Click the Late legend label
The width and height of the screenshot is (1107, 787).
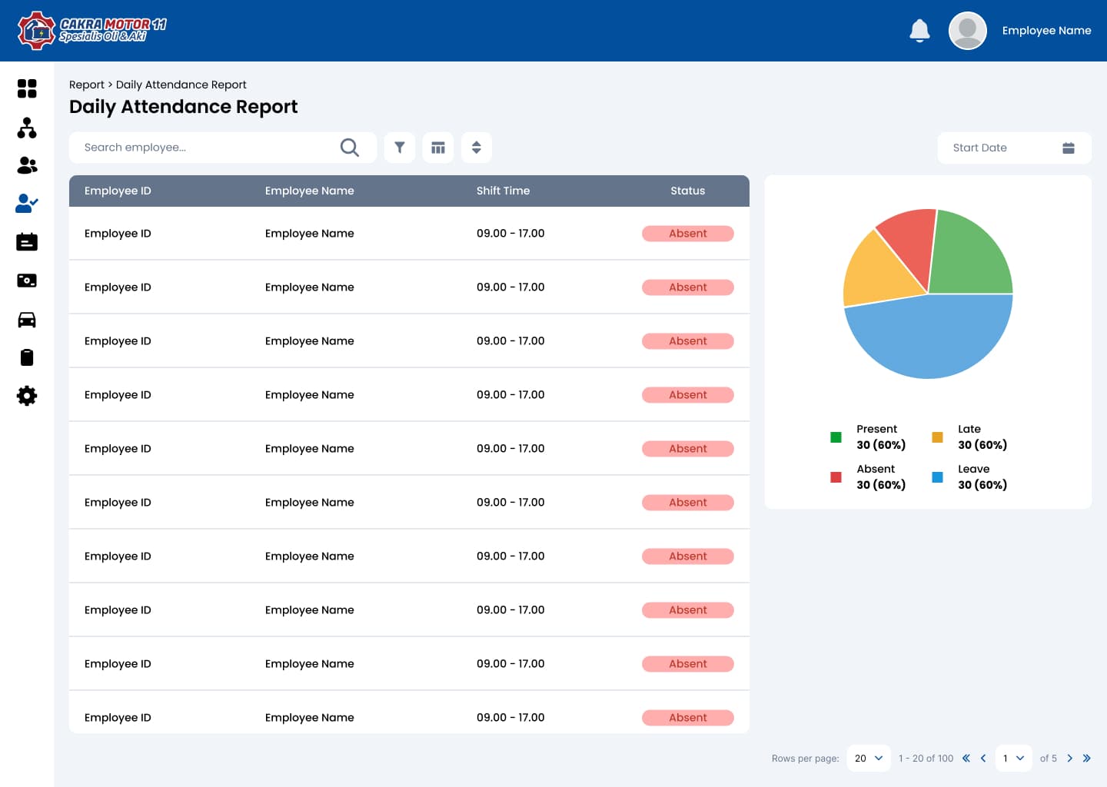coord(969,429)
